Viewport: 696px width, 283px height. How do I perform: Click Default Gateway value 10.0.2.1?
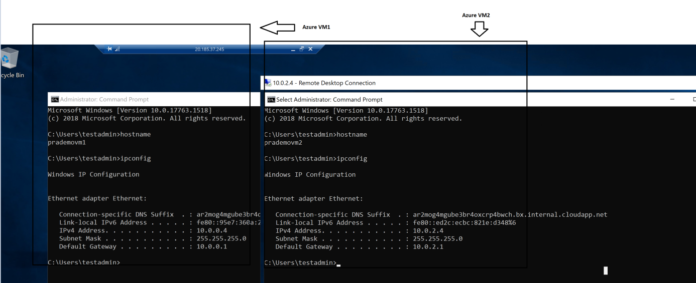coord(428,246)
